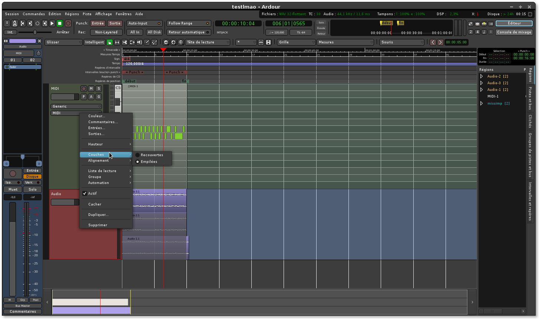Viewport: 539px width, 319px height.
Task: Click the shuttle speed slider near Arrêter
Action: [x=35, y=32]
